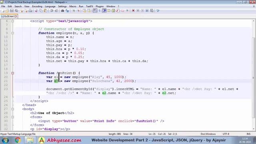This screenshot has height=144, width=256.
Task: Toggle show all characters icon
Action: (x=100, y=11)
